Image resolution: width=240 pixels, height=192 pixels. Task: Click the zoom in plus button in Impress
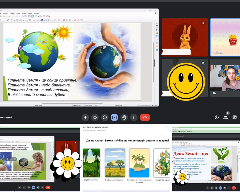click(152, 106)
